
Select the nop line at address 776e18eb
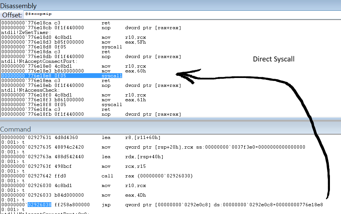click(92, 85)
